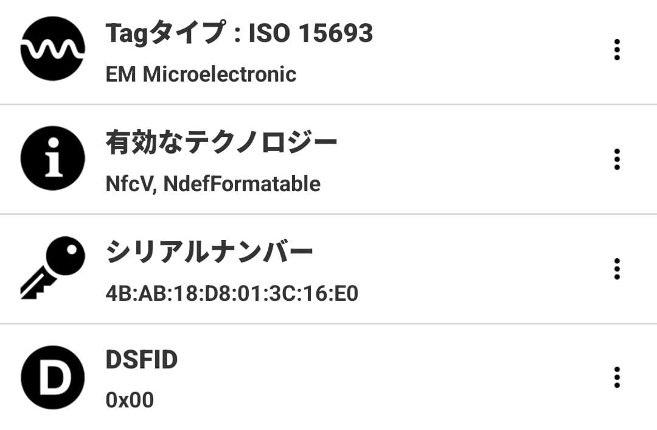Tap the 有効なテクノロジー heading
This screenshot has width=657, height=430.
coord(221,143)
